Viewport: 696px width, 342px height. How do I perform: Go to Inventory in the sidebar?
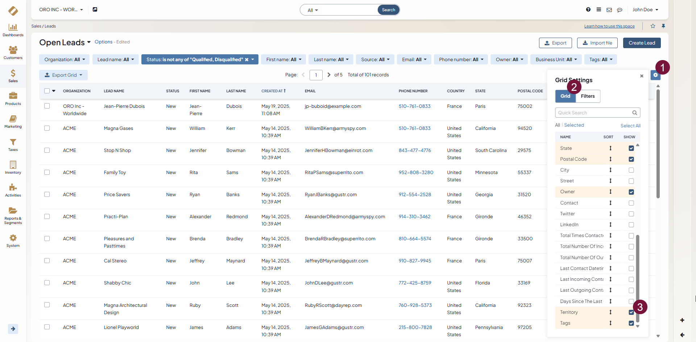13,168
